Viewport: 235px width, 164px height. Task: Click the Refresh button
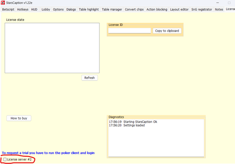(90, 78)
